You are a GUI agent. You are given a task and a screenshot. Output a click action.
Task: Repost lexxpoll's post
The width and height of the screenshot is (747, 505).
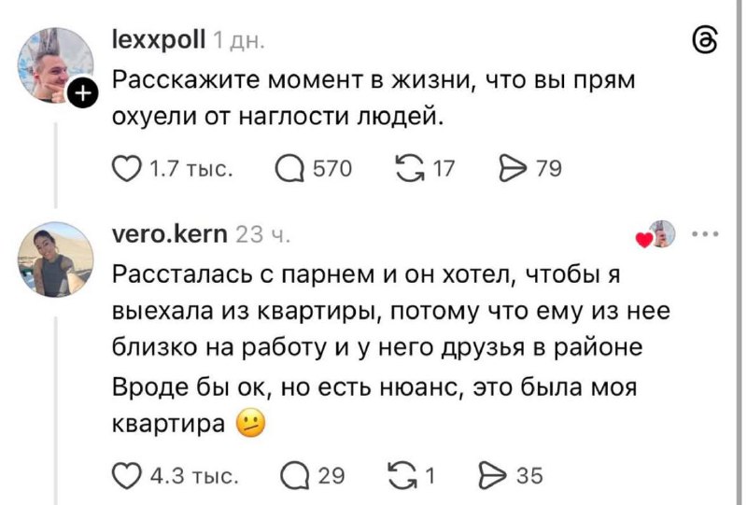pos(410,169)
